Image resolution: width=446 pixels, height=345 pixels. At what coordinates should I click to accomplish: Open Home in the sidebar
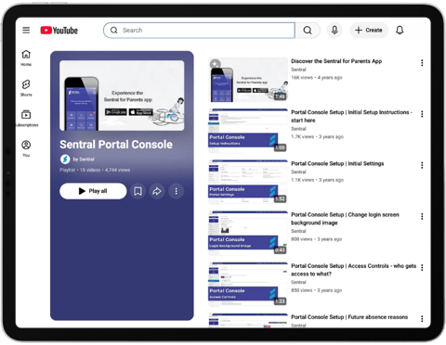click(26, 57)
